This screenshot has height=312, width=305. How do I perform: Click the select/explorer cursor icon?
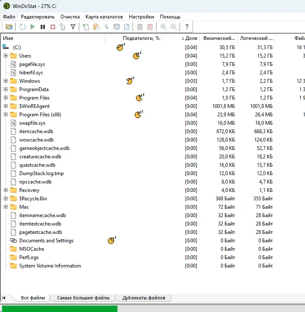(107, 26)
